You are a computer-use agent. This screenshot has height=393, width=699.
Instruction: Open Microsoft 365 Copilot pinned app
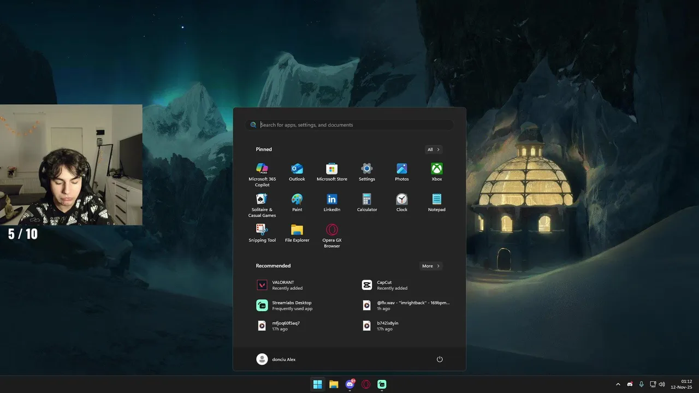(262, 174)
